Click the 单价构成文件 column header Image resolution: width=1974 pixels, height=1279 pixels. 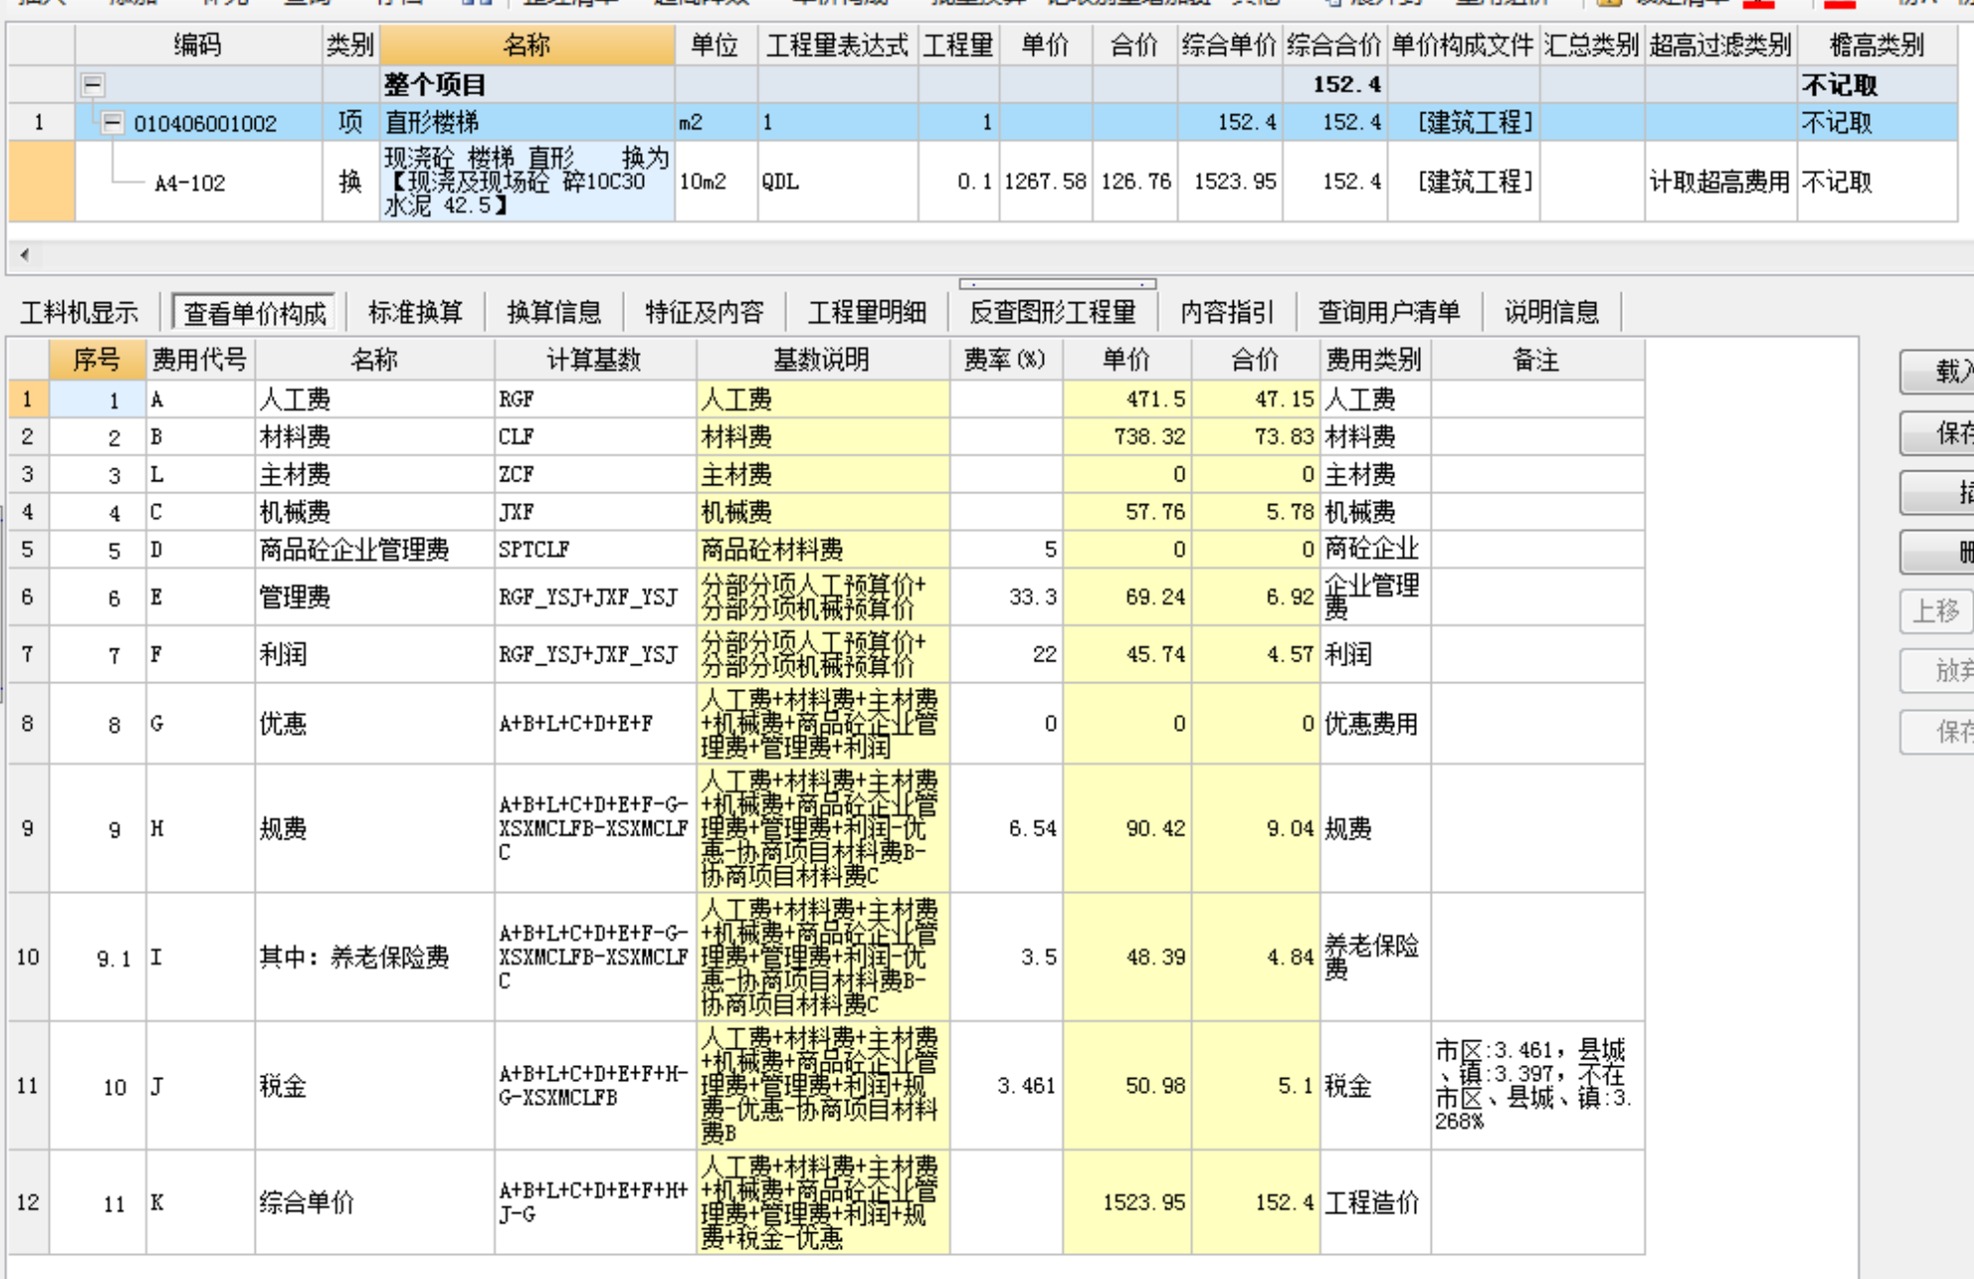(x=1463, y=45)
